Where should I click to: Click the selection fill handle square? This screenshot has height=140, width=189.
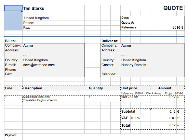pyautogui.click(x=22, y=11)
